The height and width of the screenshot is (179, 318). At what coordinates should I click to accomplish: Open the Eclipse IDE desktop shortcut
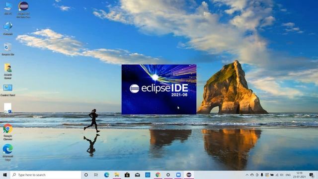[23, 10]
